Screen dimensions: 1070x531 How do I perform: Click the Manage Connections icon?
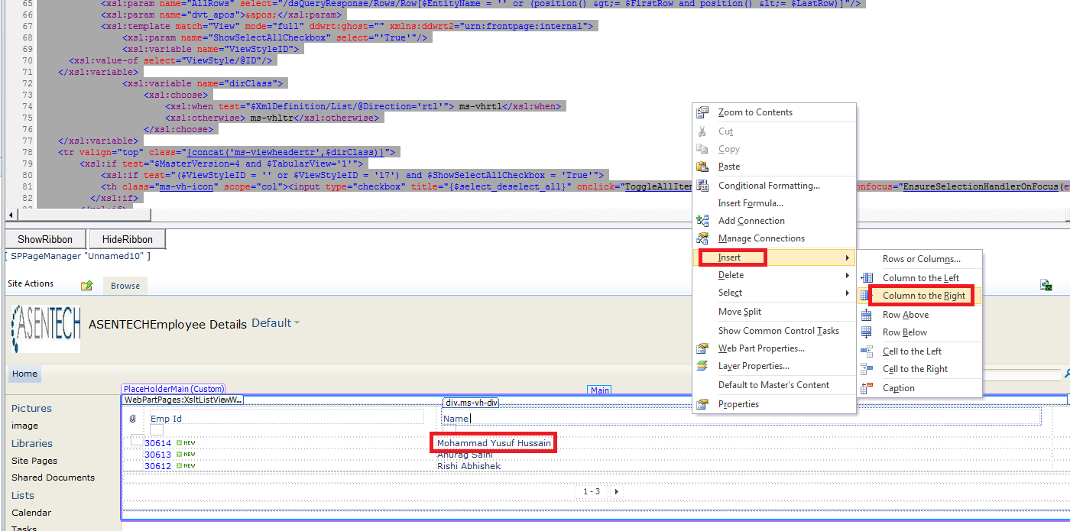click(x=702, y=238)
